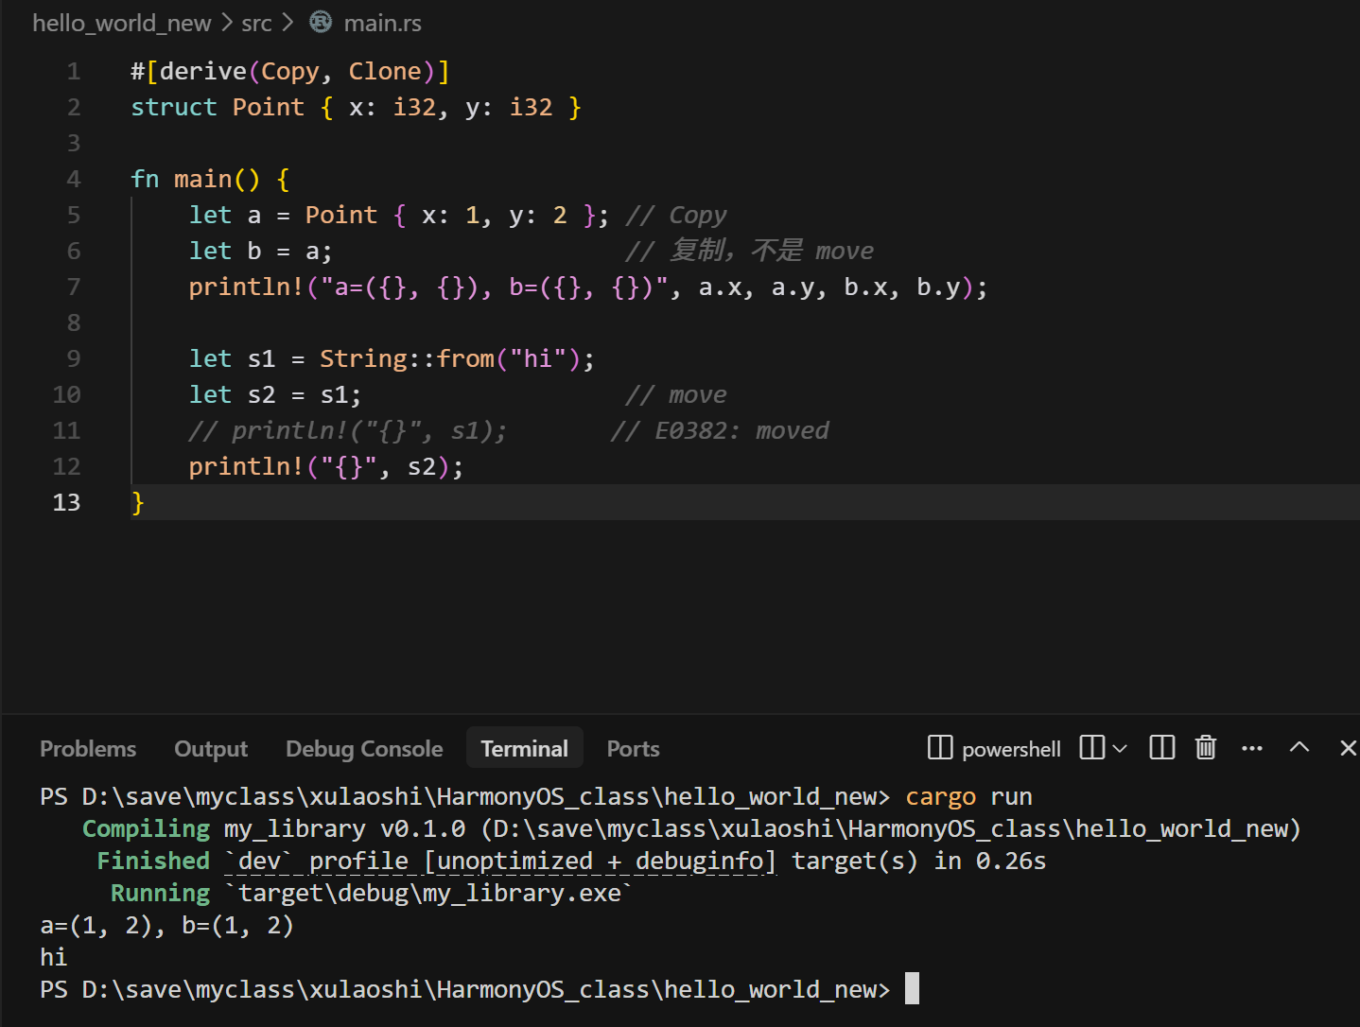Click the 'hi' output line in the terminal
Viewport: 1360px width, 1027px height.
[x=54, y=958]
